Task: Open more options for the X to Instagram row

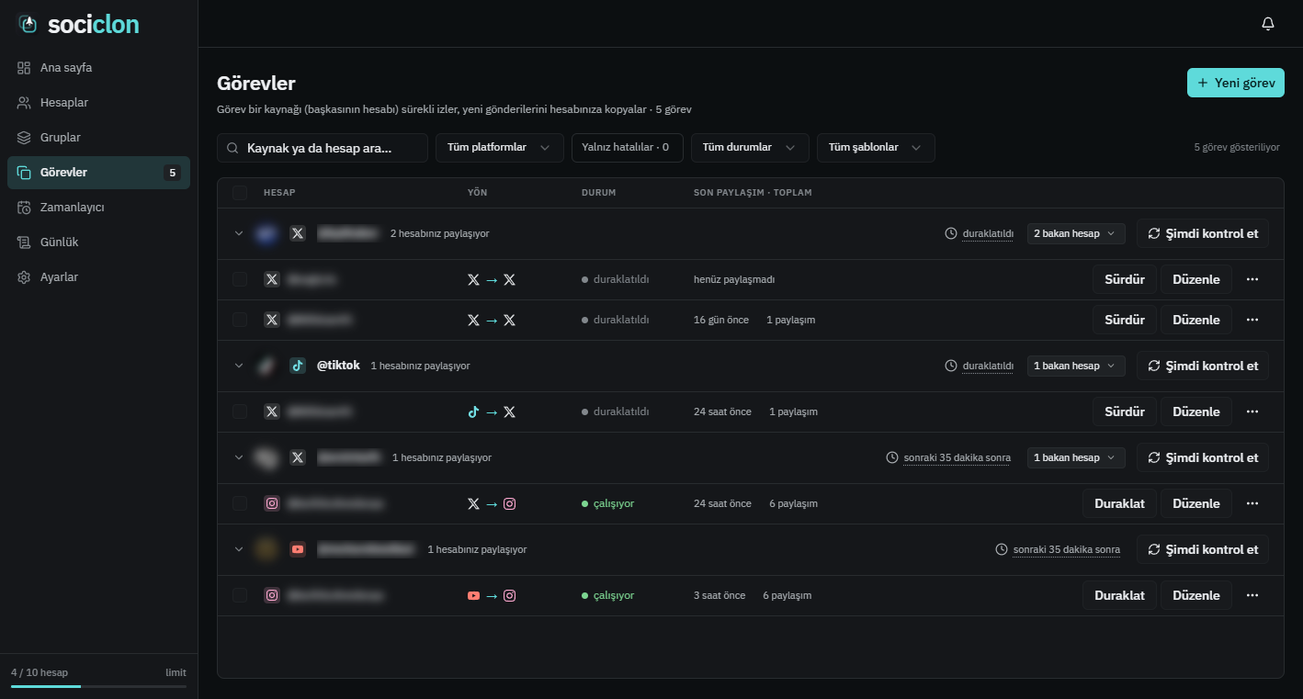Action: point(1252,503)
